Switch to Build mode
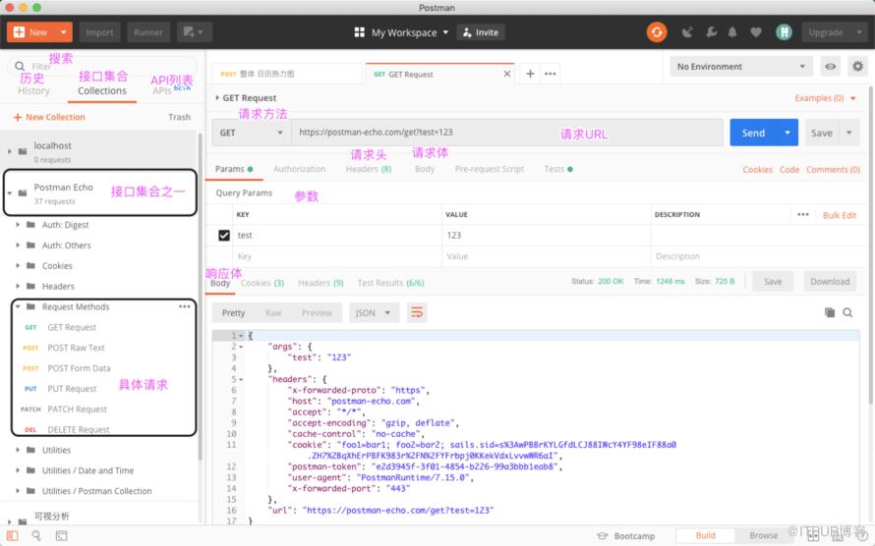The height and width of the screenshot is (546, 875). tap(705, 535)
